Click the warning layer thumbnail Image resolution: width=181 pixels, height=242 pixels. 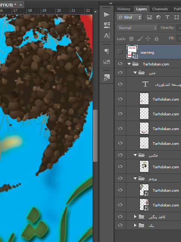point(132,52)
